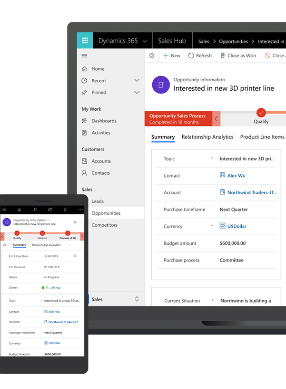Open Leads in the Sales section
The image size is (286, 389).
pos(98,201)
